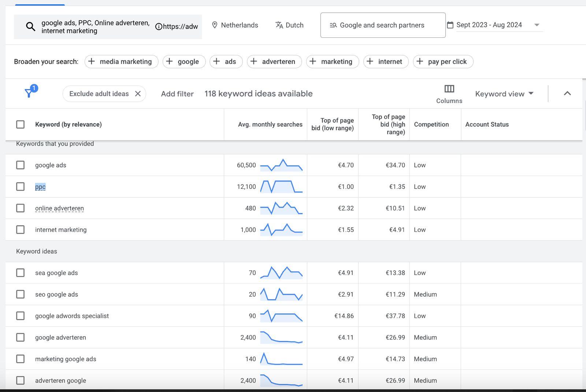Collapse the filter bar with the chevron

(567, 93)
